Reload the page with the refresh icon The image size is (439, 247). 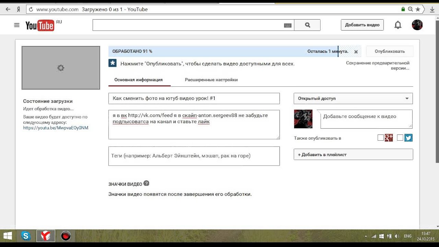(x=31, y=9)
